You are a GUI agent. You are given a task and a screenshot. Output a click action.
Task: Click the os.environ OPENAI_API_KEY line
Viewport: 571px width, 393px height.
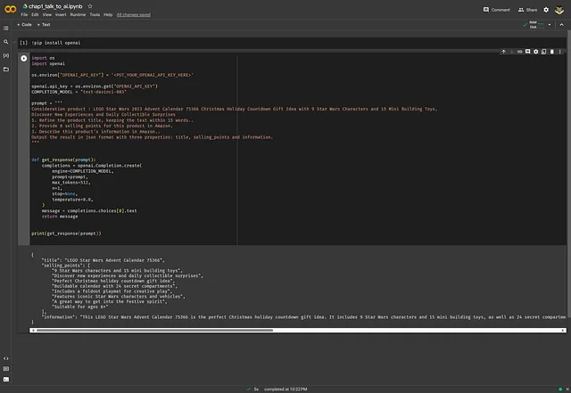click(112, 75)
